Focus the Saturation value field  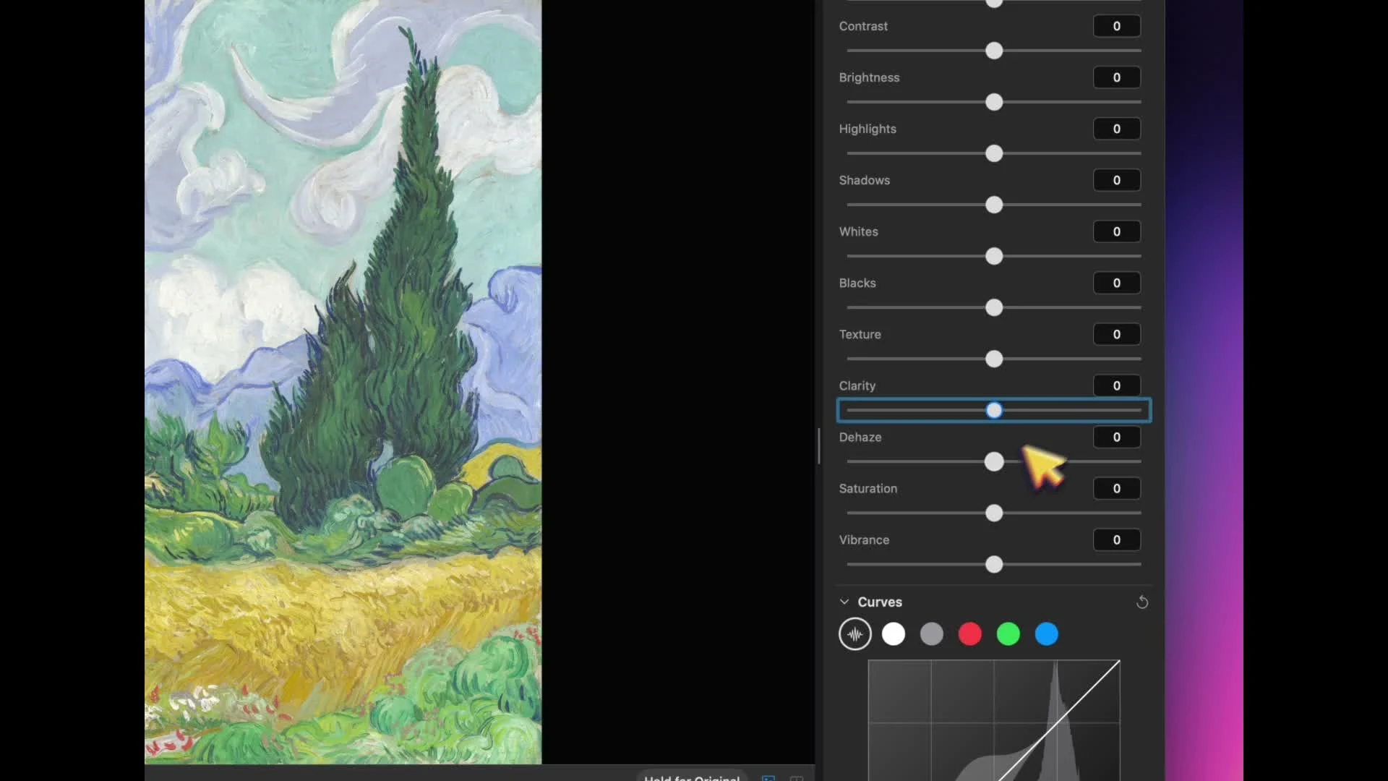1117,488
